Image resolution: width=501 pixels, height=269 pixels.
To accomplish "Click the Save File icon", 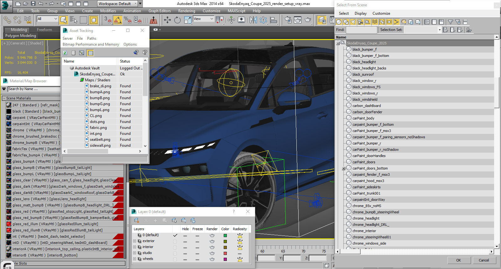I will (33, 4).
